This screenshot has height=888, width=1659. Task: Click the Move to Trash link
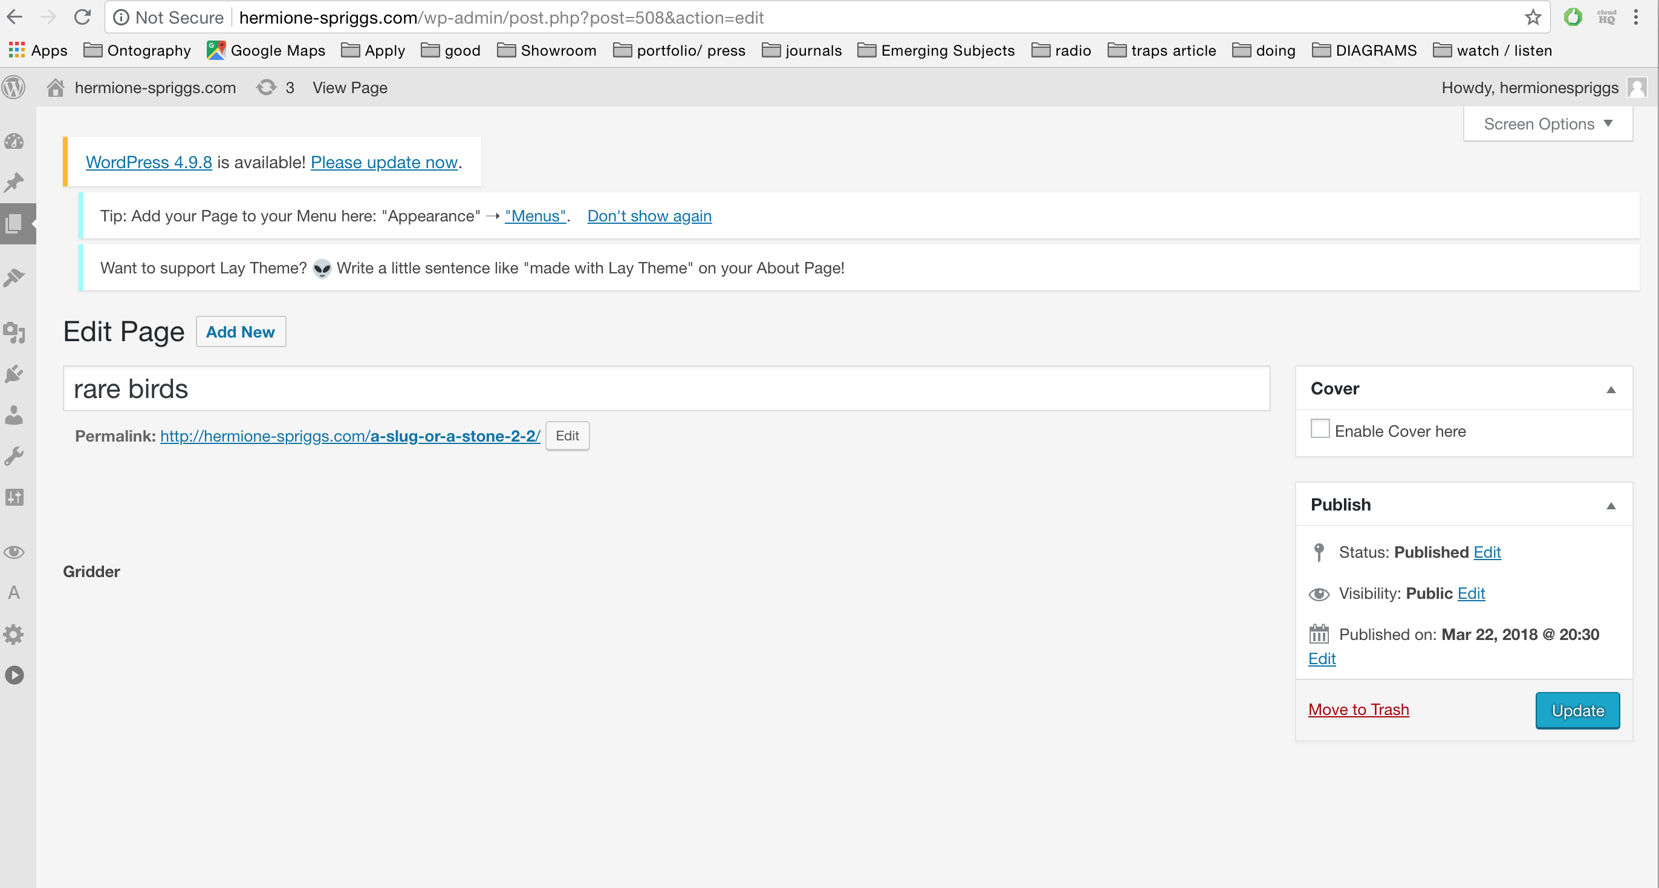[x=1359, y=710]
